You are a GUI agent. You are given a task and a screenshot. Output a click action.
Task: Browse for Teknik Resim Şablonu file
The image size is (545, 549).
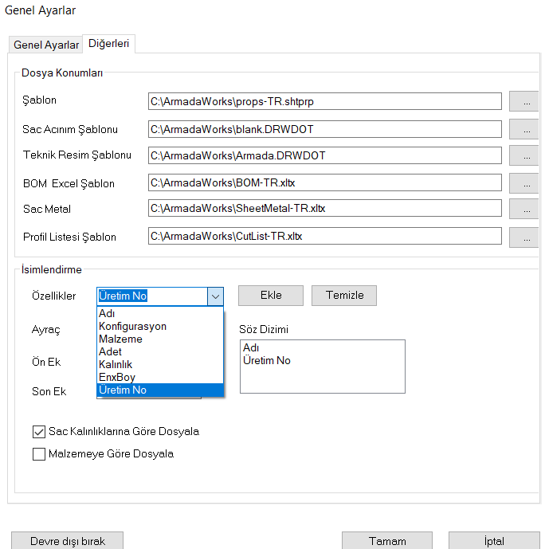click(x=524, y=155)
